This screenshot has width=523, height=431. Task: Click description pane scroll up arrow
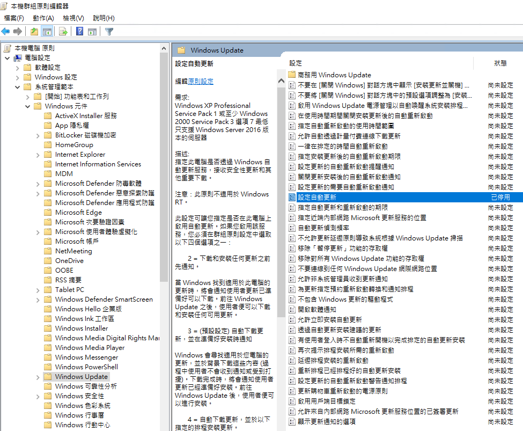coord(281,81)
